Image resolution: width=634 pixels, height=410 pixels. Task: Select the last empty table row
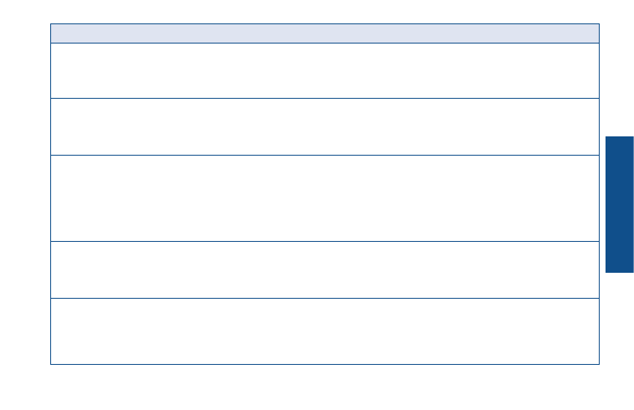pyautogui.click(x=325, y=331)
